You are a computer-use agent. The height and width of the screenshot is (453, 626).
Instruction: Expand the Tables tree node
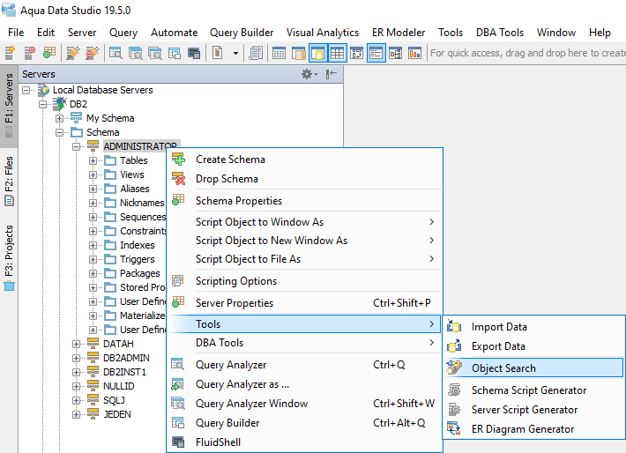click(x=93, y=160)
